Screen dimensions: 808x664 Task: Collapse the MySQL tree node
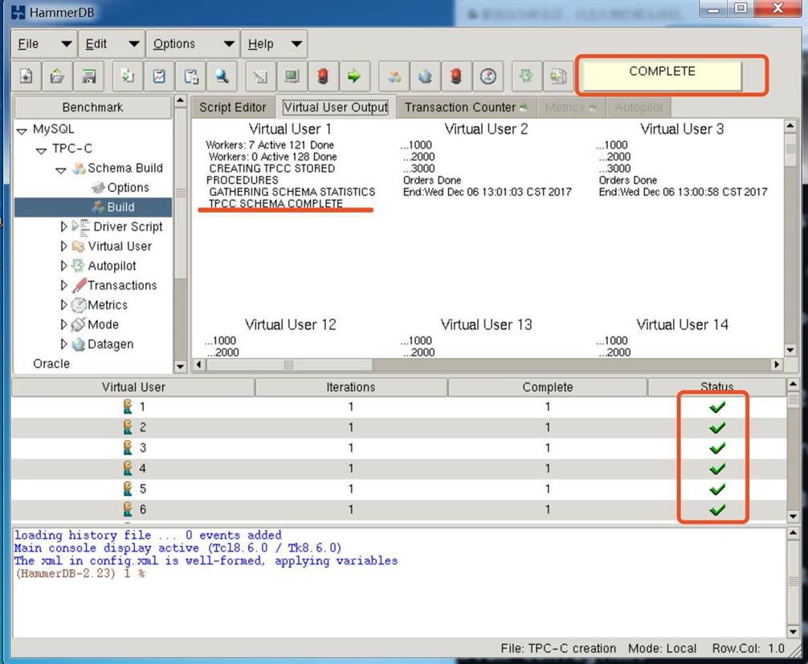click(x=22, y=129)
